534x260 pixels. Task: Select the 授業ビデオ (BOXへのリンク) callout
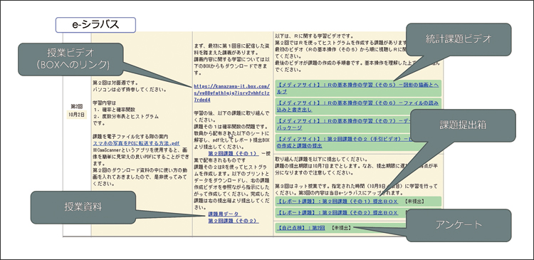(70, 59)
